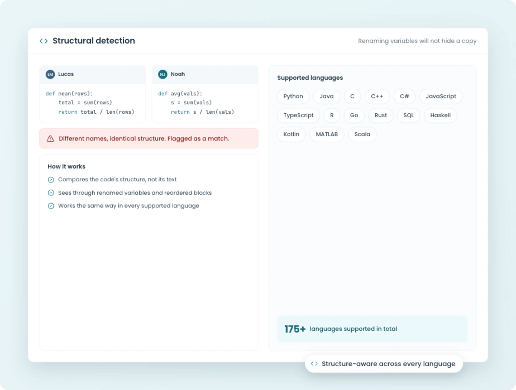Click code icon in Structure-aware badge
516x390 pixels.
point(314,364)
